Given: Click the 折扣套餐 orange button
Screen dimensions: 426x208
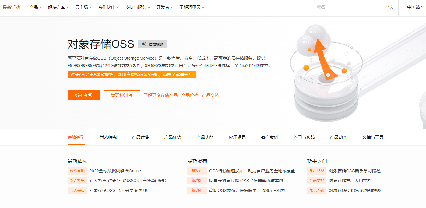Looking at the screenshot, I should [84, 95].
